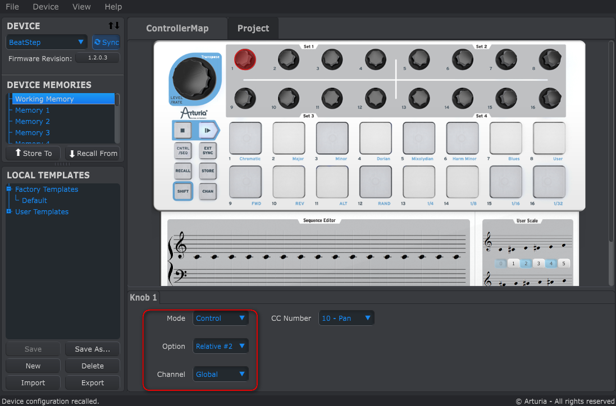Click the Stop transport button on device
Viewport: 616px width, 406px height.
(182, 131)
